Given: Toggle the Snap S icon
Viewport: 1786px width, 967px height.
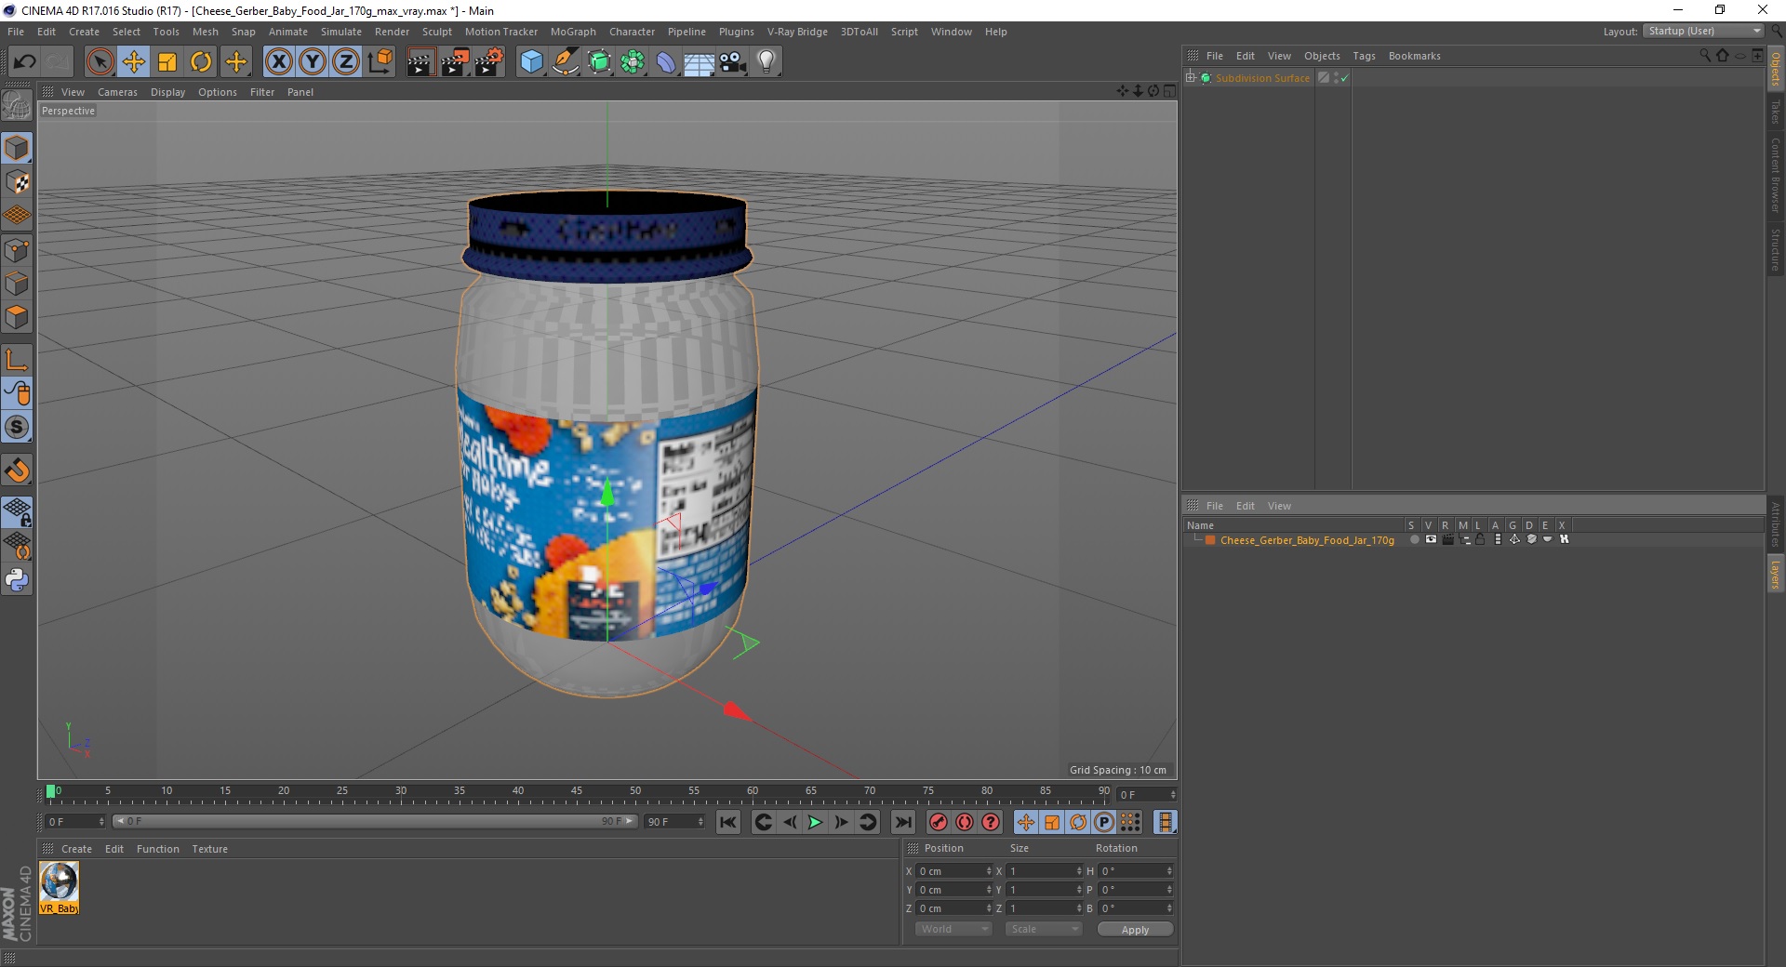Looking at the screenshot, I should coord(17,428).
